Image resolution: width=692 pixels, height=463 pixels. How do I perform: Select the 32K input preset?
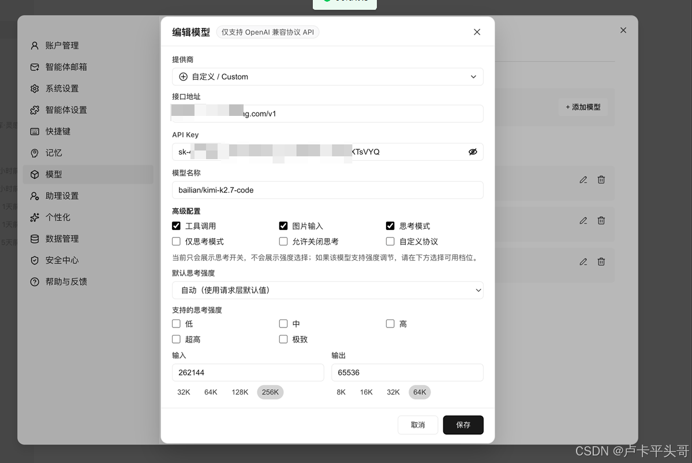click(x=184, y=392)
